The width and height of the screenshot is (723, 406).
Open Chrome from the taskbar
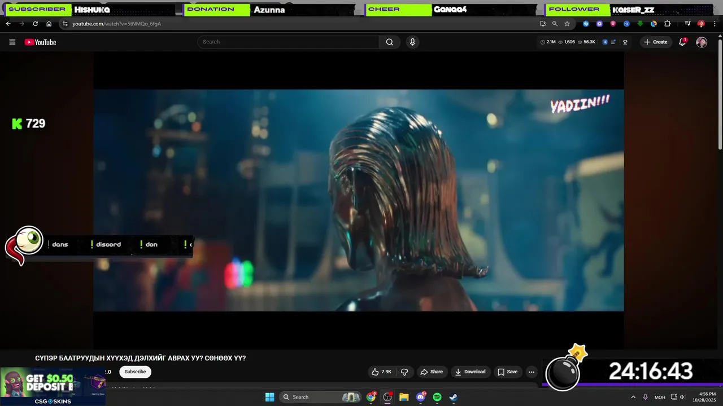371,397
